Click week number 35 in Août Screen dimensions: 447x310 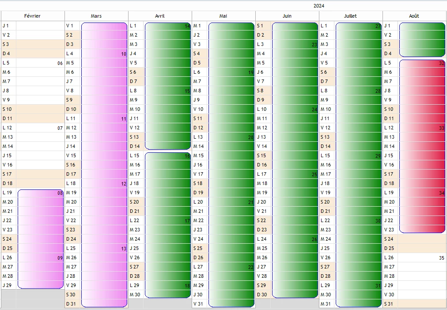pos(442,258)
